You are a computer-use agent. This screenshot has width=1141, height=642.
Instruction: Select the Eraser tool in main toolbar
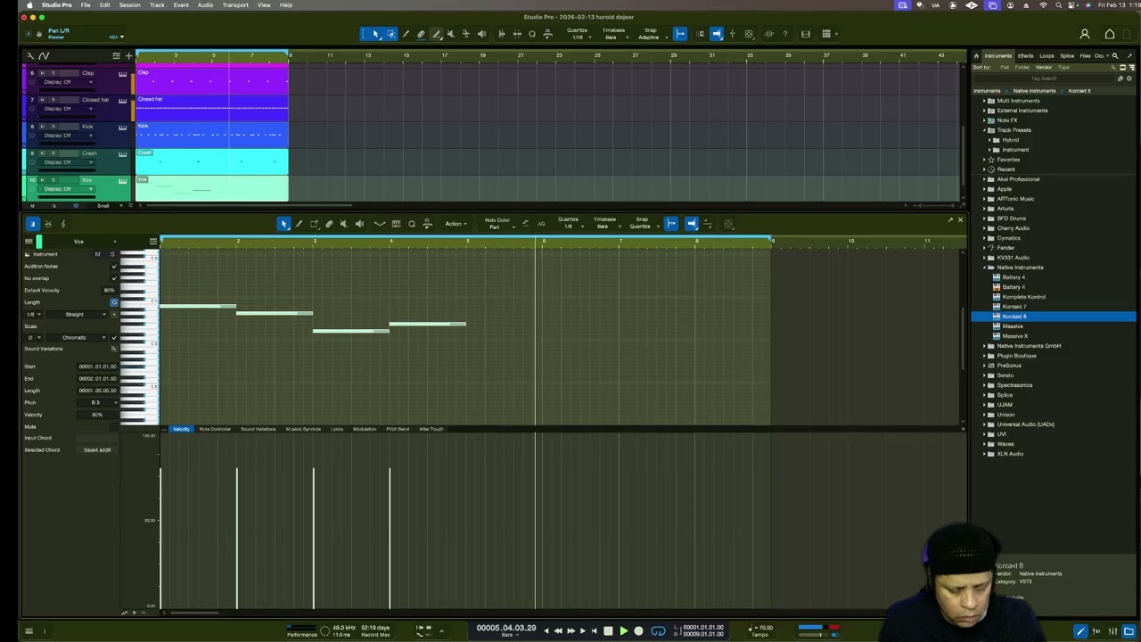point(421,34)
